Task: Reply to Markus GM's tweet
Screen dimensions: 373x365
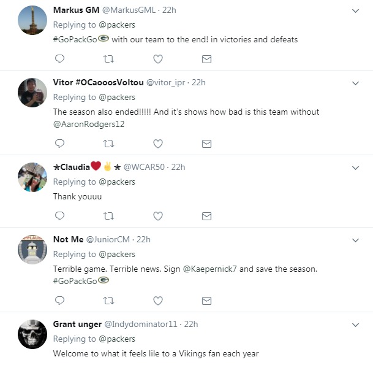Action: (x=59, y=59)
